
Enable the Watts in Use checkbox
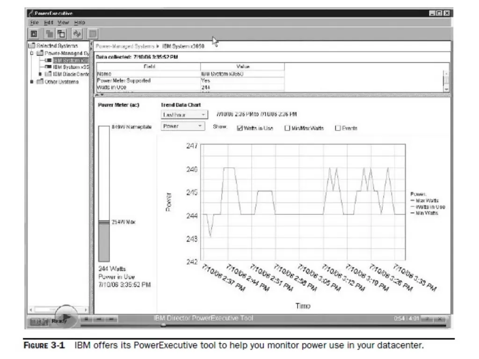coord(240,128)
